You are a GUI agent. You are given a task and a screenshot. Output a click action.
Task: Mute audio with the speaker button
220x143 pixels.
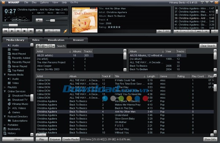coord(39,20)
